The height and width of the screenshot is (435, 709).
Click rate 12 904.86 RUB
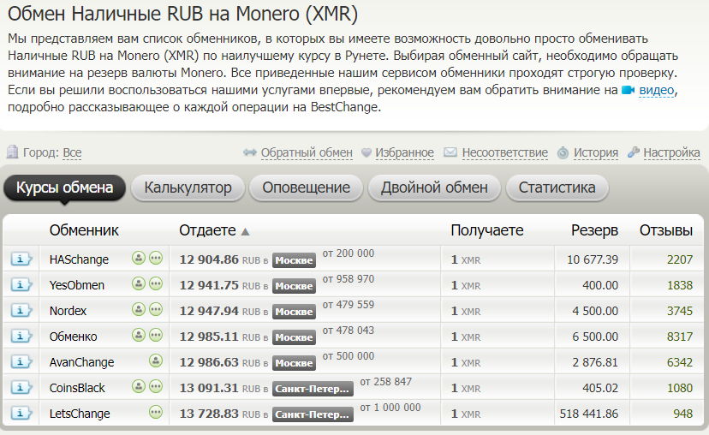[x=220, y=259]
